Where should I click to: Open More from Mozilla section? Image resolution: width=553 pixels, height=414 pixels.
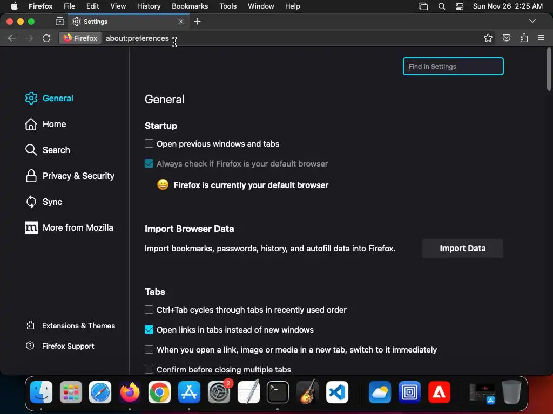69,228
